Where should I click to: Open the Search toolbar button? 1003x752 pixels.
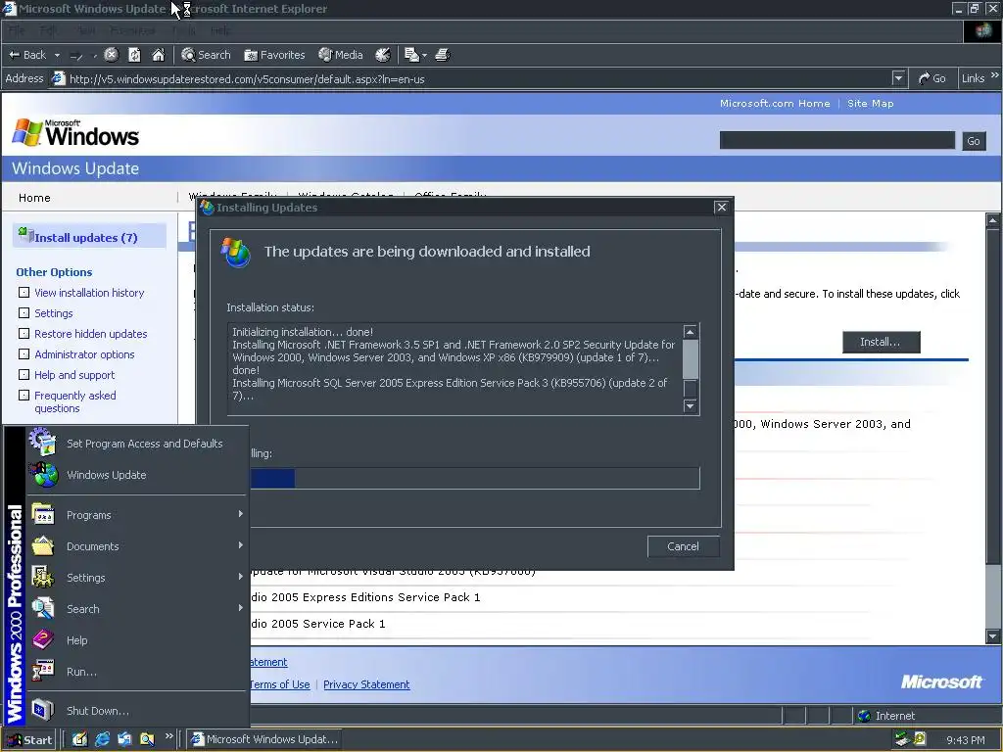[x=206, y=55]
